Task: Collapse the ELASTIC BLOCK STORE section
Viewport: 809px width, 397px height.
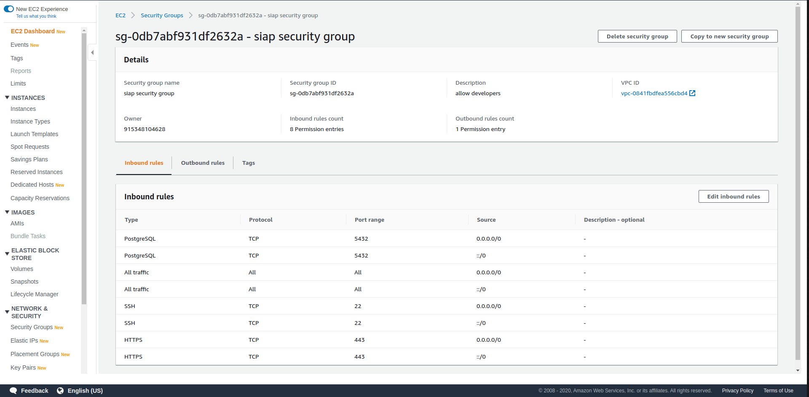Action: (x=6, y=253)
